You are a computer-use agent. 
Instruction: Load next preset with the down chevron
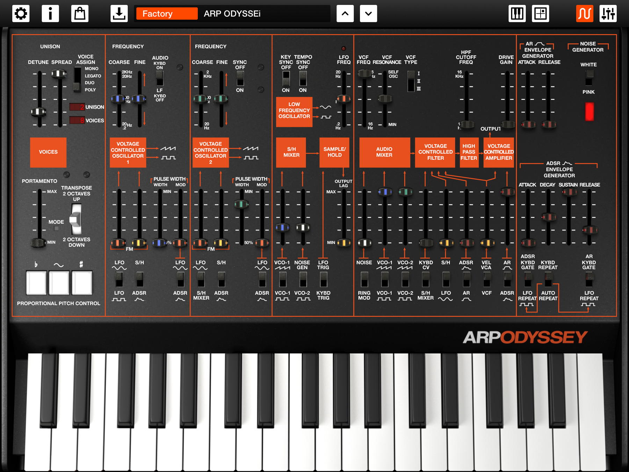click(368, 14)
